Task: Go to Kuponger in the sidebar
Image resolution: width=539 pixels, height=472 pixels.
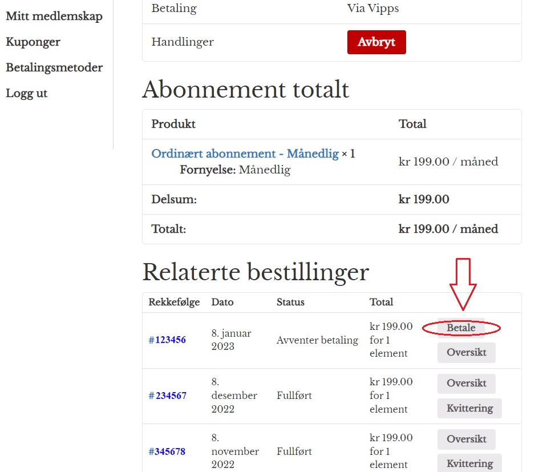Action: (33, 42)
